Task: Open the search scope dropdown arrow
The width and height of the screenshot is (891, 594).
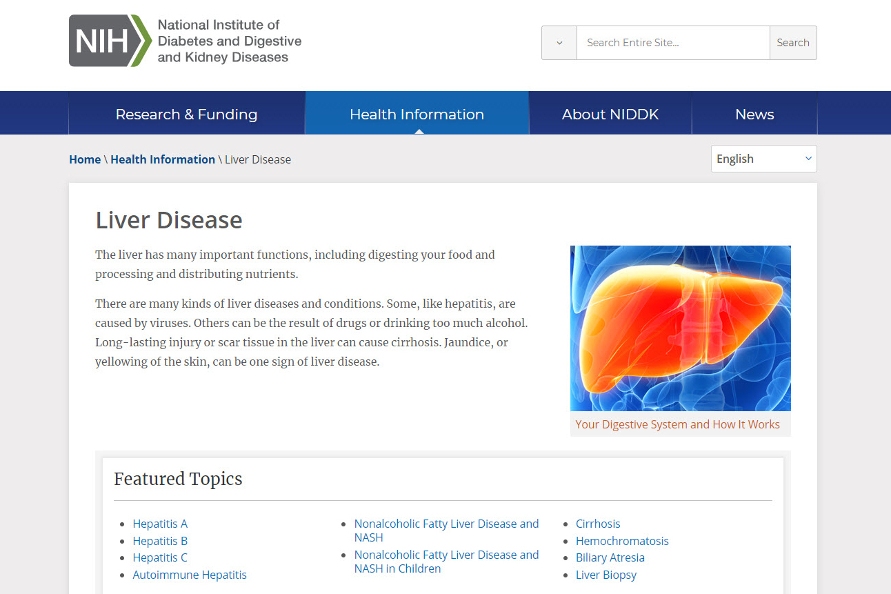Action: tap(559, 42)
